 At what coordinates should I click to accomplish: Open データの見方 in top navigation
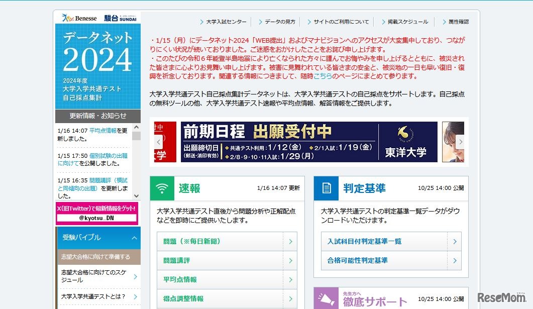pos(280,22)
